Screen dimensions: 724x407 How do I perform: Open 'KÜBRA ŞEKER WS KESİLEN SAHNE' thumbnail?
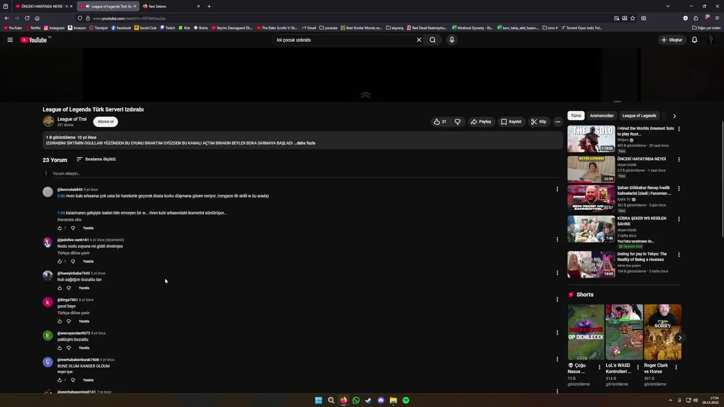(591, 228)
